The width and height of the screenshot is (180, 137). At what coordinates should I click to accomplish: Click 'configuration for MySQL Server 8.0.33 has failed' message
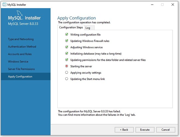[x=89, y=111]
